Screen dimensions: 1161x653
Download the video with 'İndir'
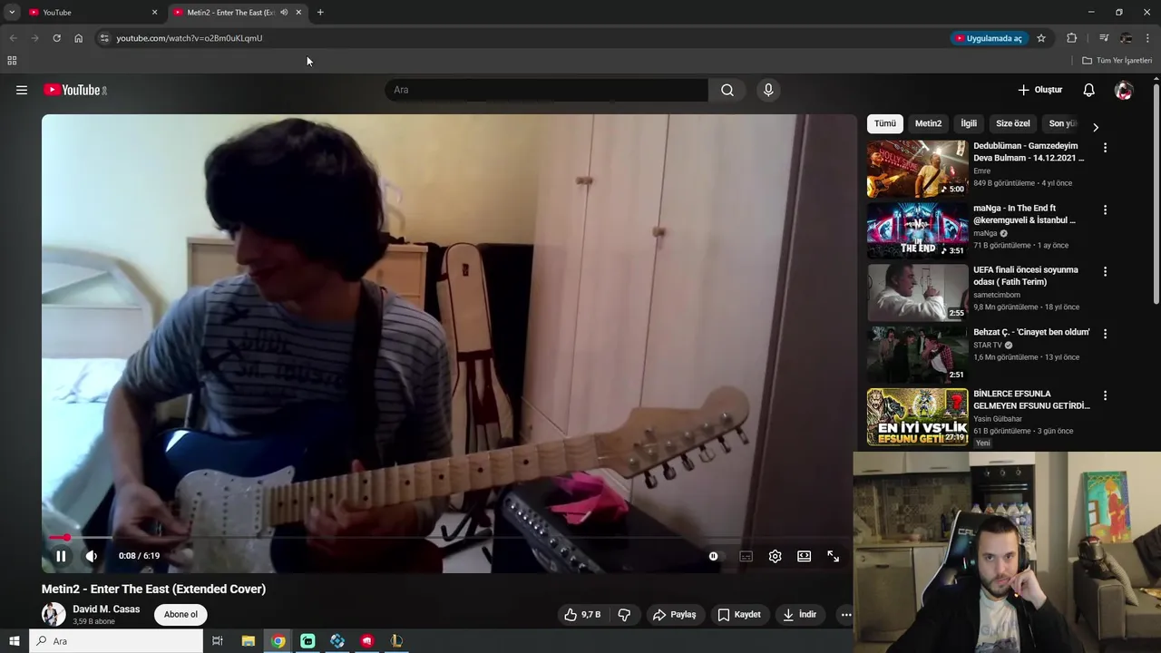point(800,615)
